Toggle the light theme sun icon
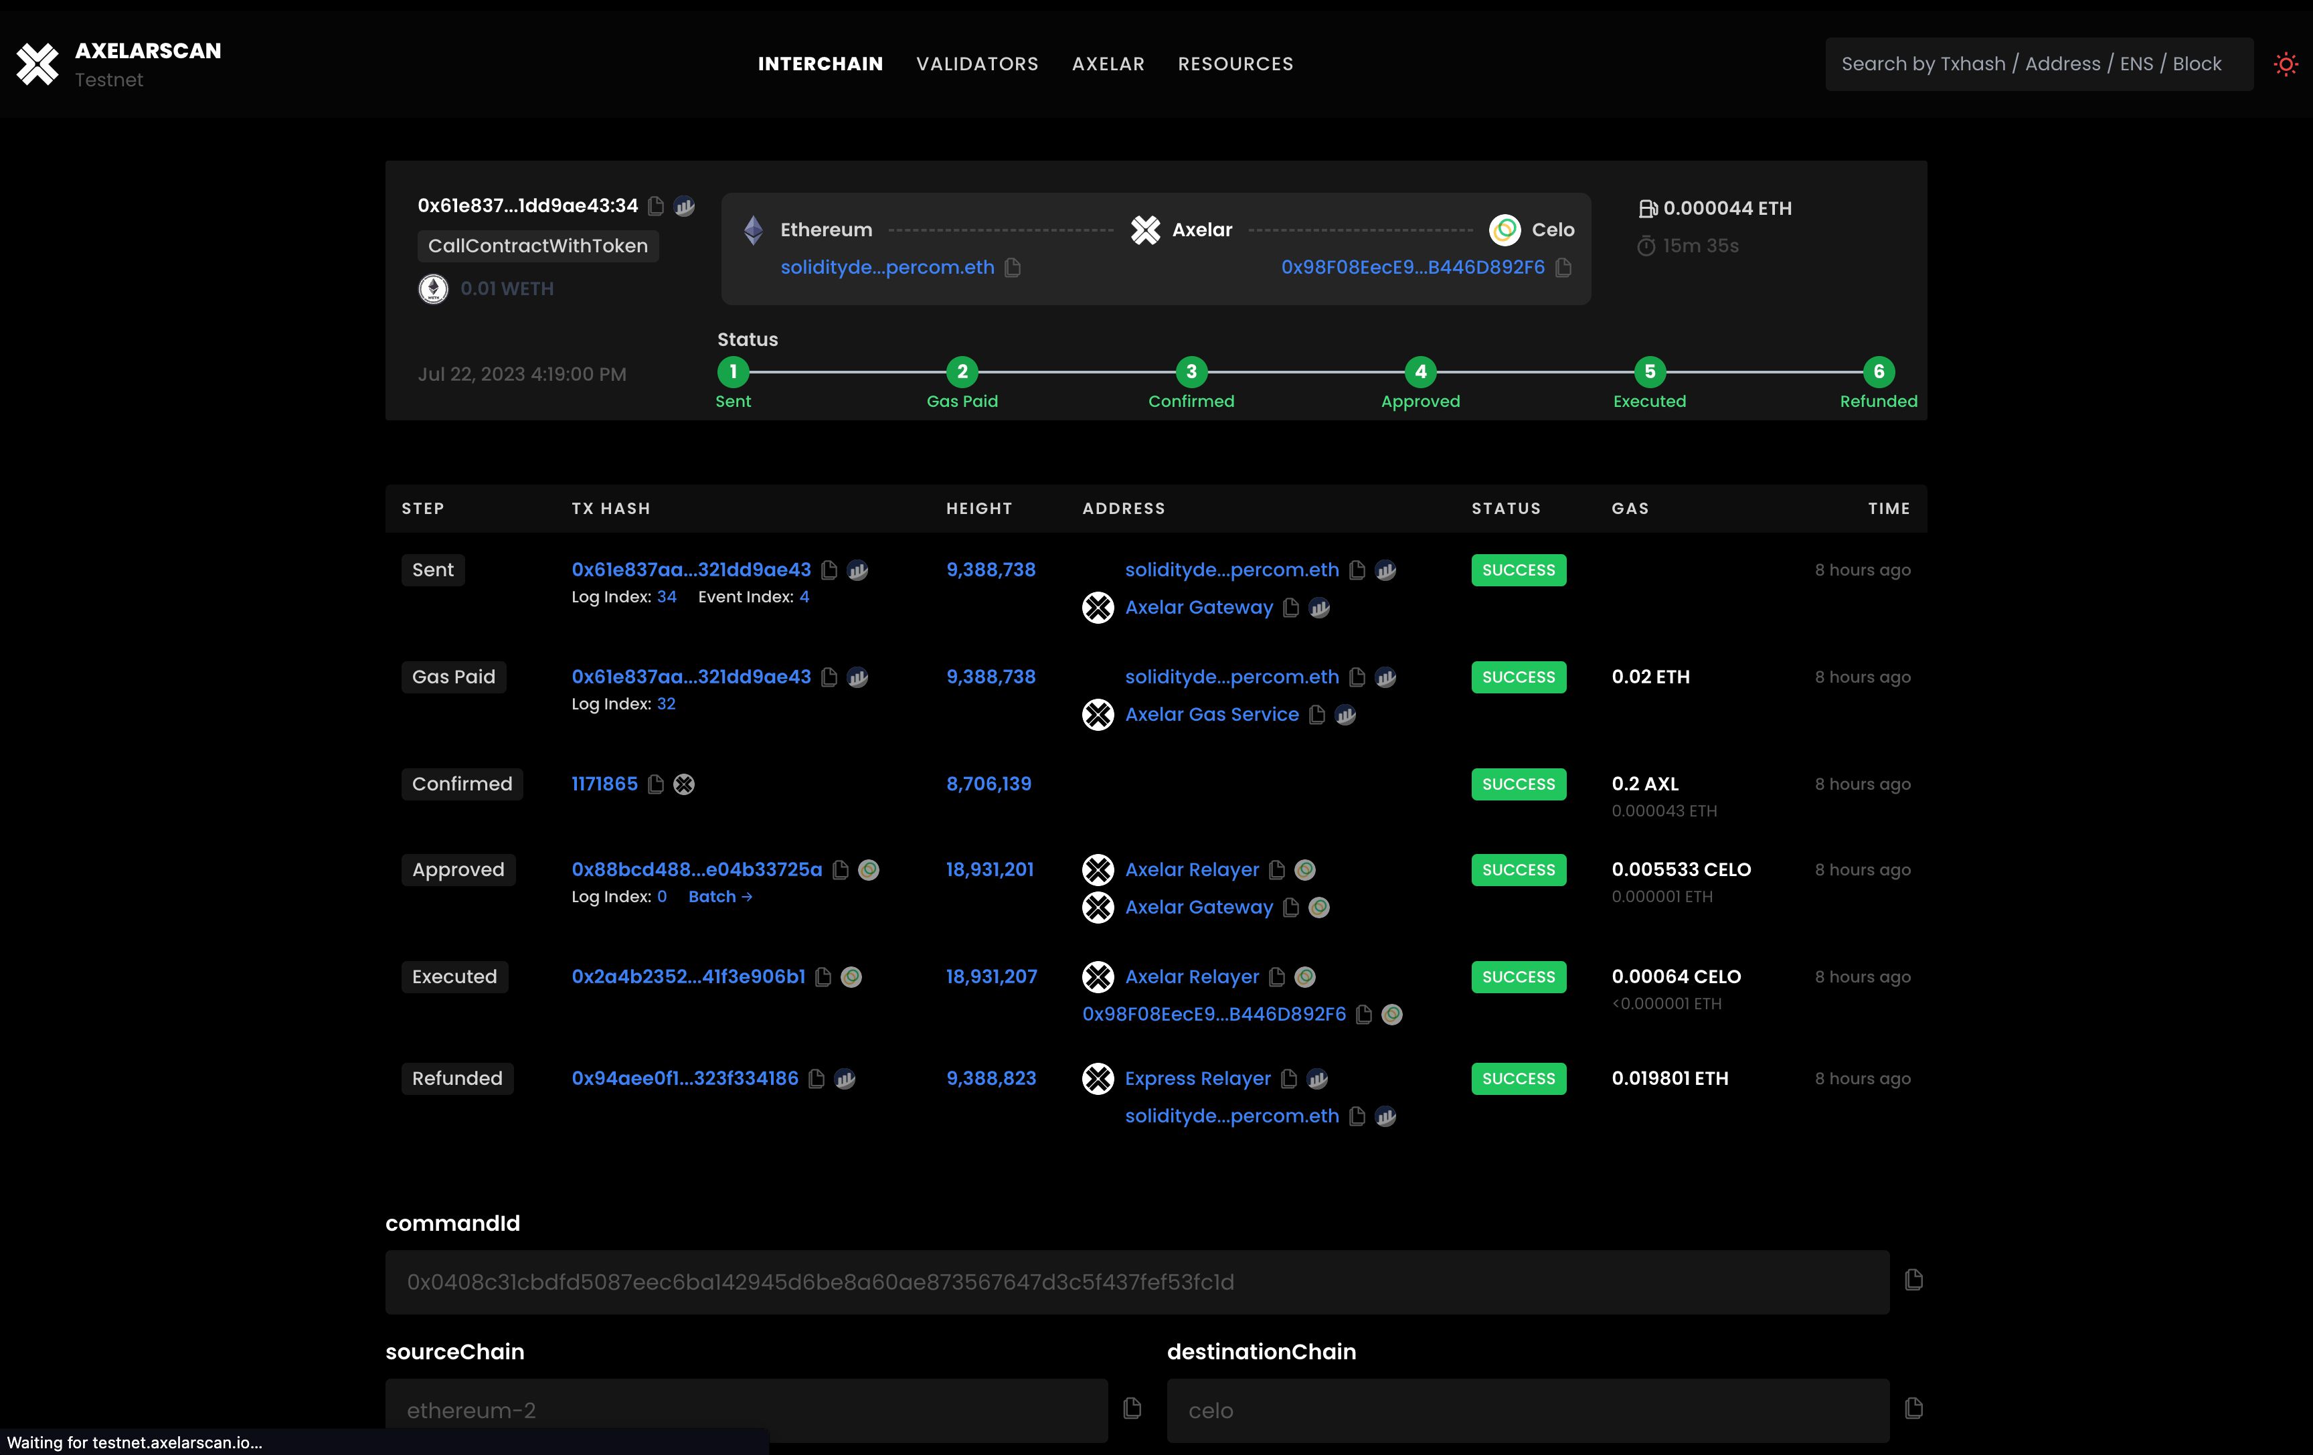This screenshot has width=2313, height=1455. (x=2285, y=64)
